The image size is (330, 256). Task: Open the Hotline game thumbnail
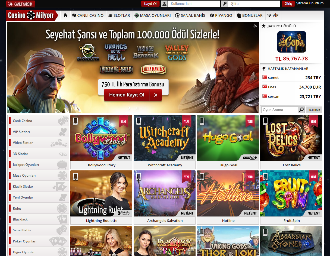(228, 193)
